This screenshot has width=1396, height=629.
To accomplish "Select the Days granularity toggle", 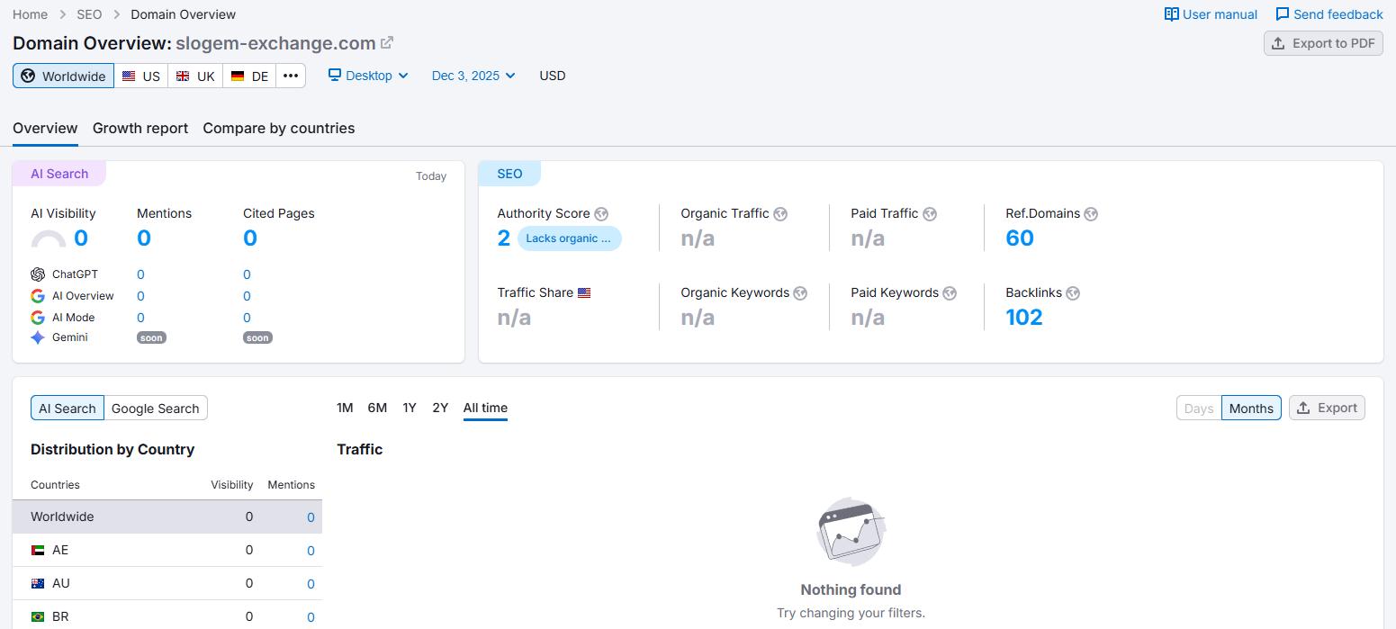I will (1199, 408).
